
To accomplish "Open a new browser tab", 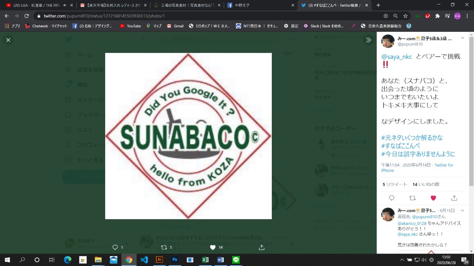I will click(378, 5).
